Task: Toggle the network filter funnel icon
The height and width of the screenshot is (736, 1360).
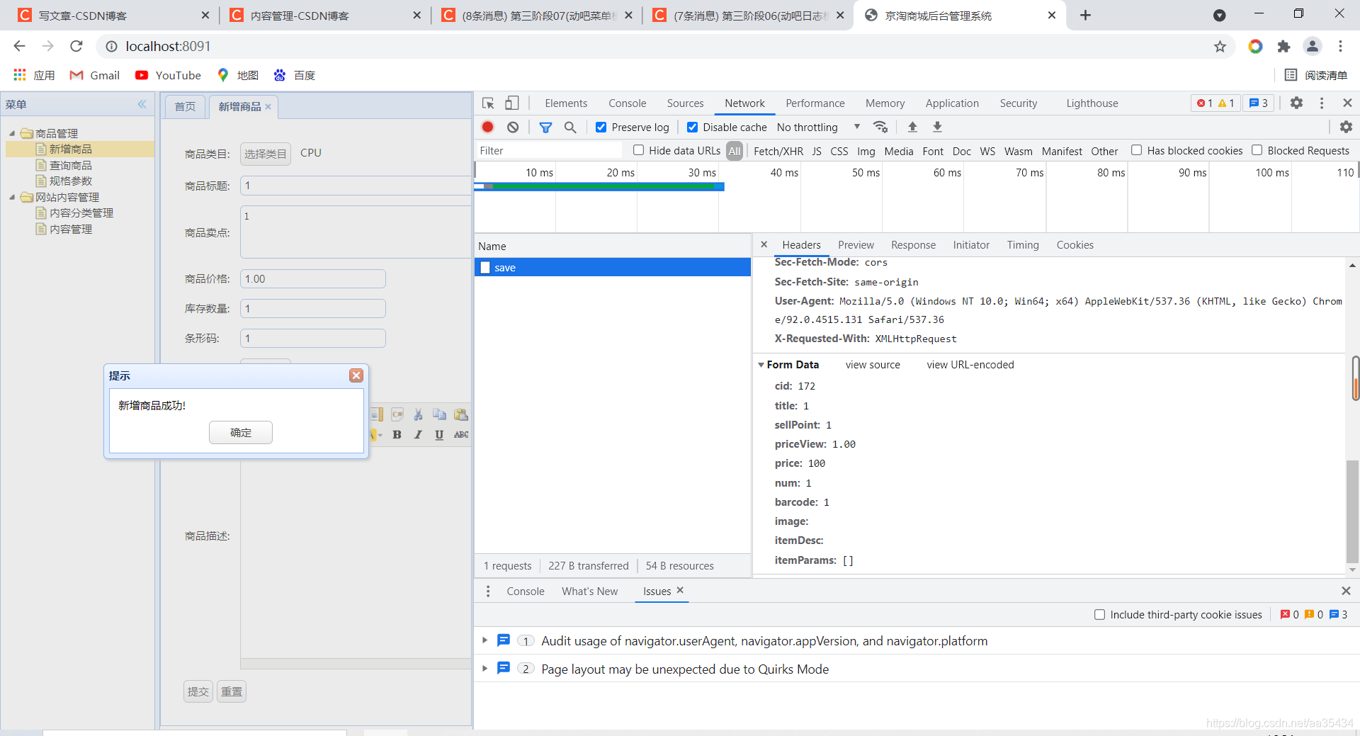Action: 545,127
